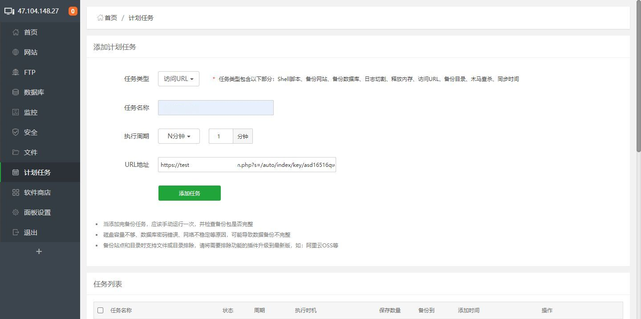641x319 pixels.
Task: Click the plus icon below sidebar menu
Action: [39, 251]
